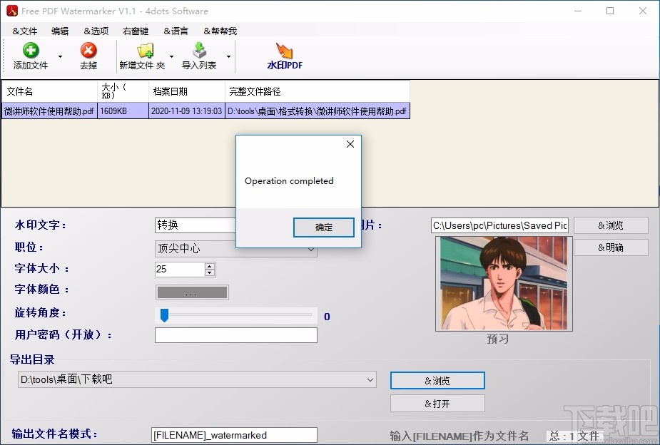This screenshot has width=660, height=445.
Task: Click the 输出文件名模式 [FILENAME]_watermarked field
Action: [234, 435]
